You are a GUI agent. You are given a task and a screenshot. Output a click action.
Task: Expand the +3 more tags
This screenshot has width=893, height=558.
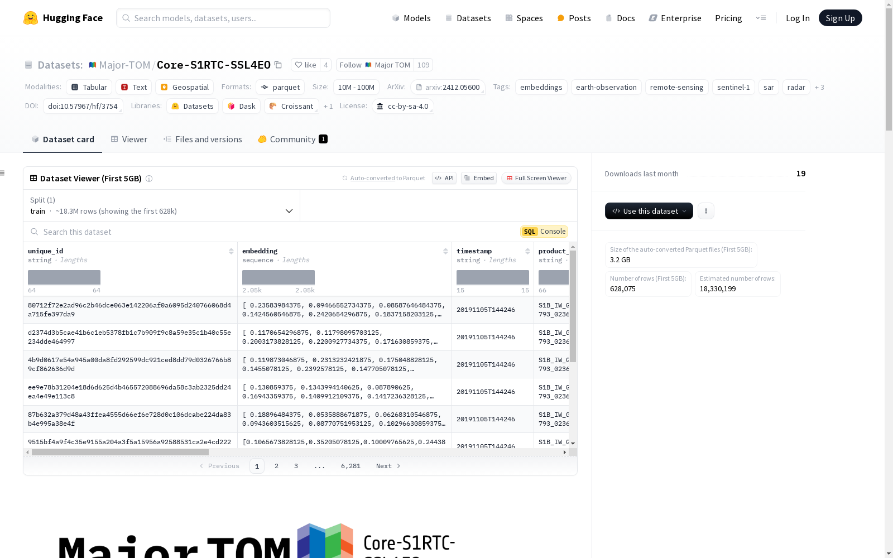click(x=819, y=87)
